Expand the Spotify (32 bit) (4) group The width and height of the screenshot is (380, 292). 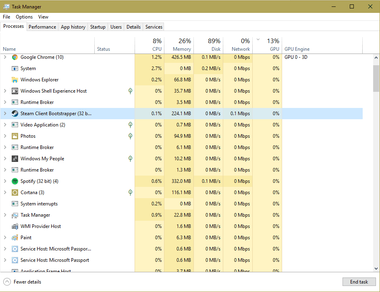coord(5,181)
